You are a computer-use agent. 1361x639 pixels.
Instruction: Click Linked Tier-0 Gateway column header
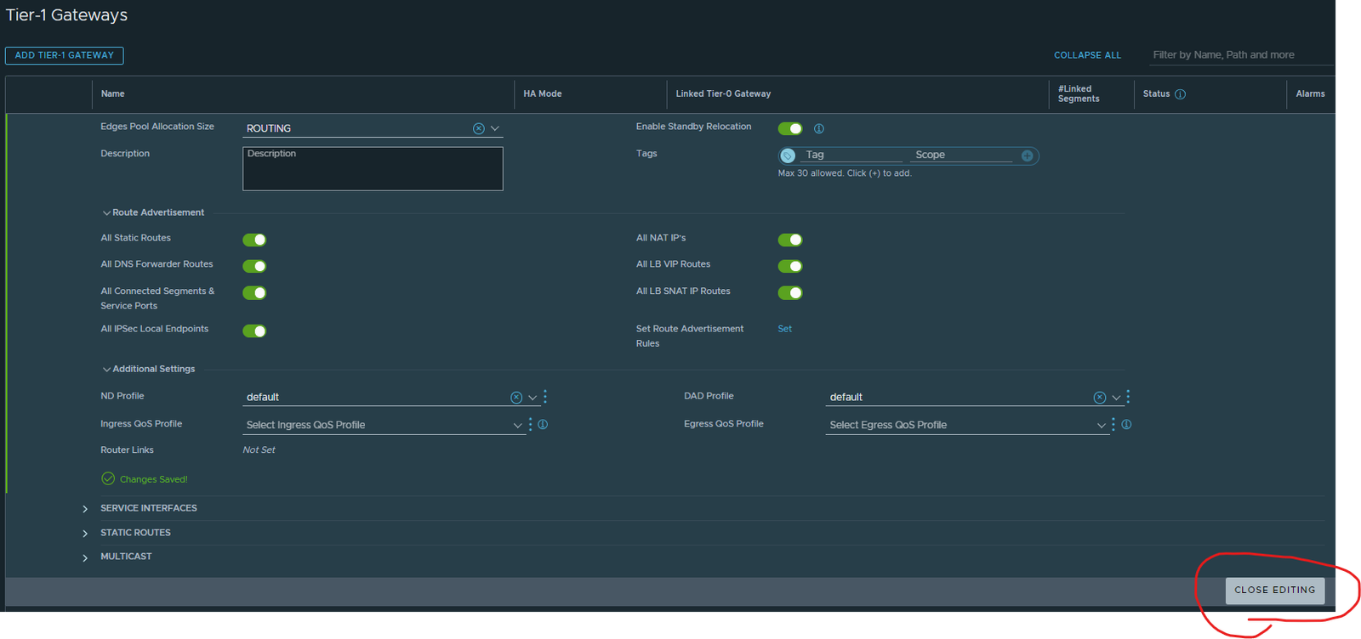723,94
